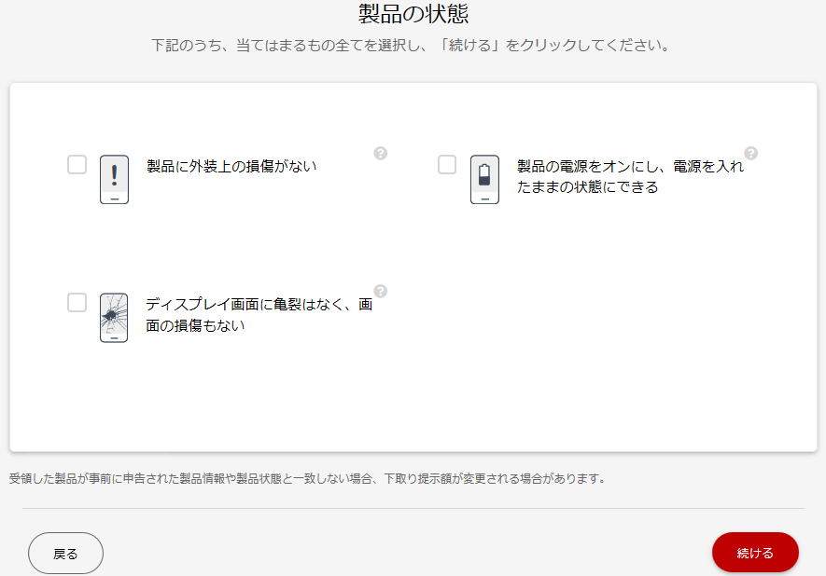Click the battery phone icon

click(x=484, y=179)
